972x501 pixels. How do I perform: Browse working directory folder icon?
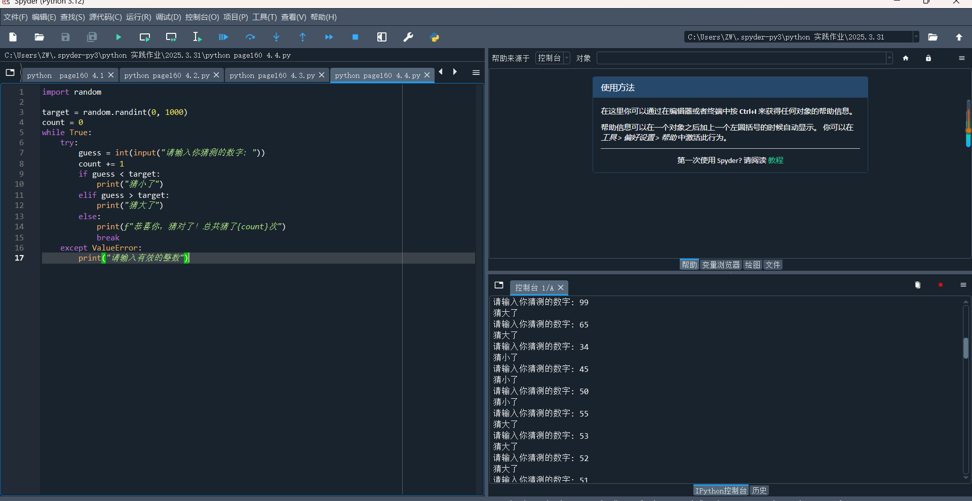[933, 37]
